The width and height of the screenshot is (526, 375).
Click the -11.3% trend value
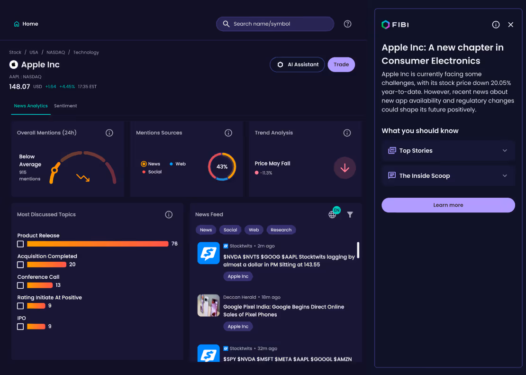coord(266,173)
